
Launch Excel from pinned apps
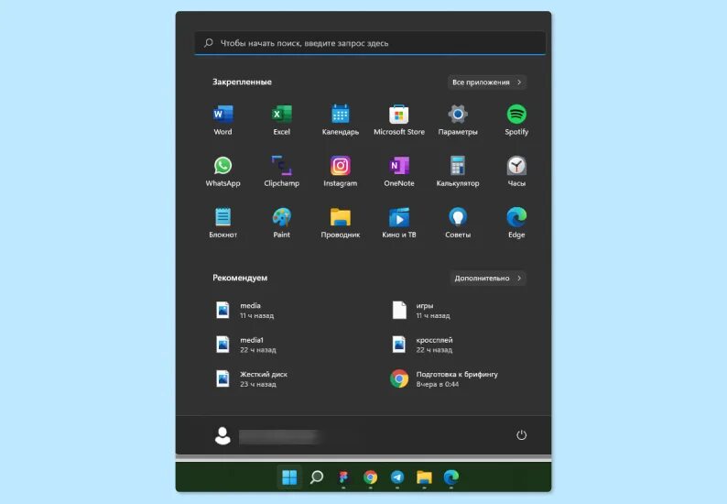point(281,120)
